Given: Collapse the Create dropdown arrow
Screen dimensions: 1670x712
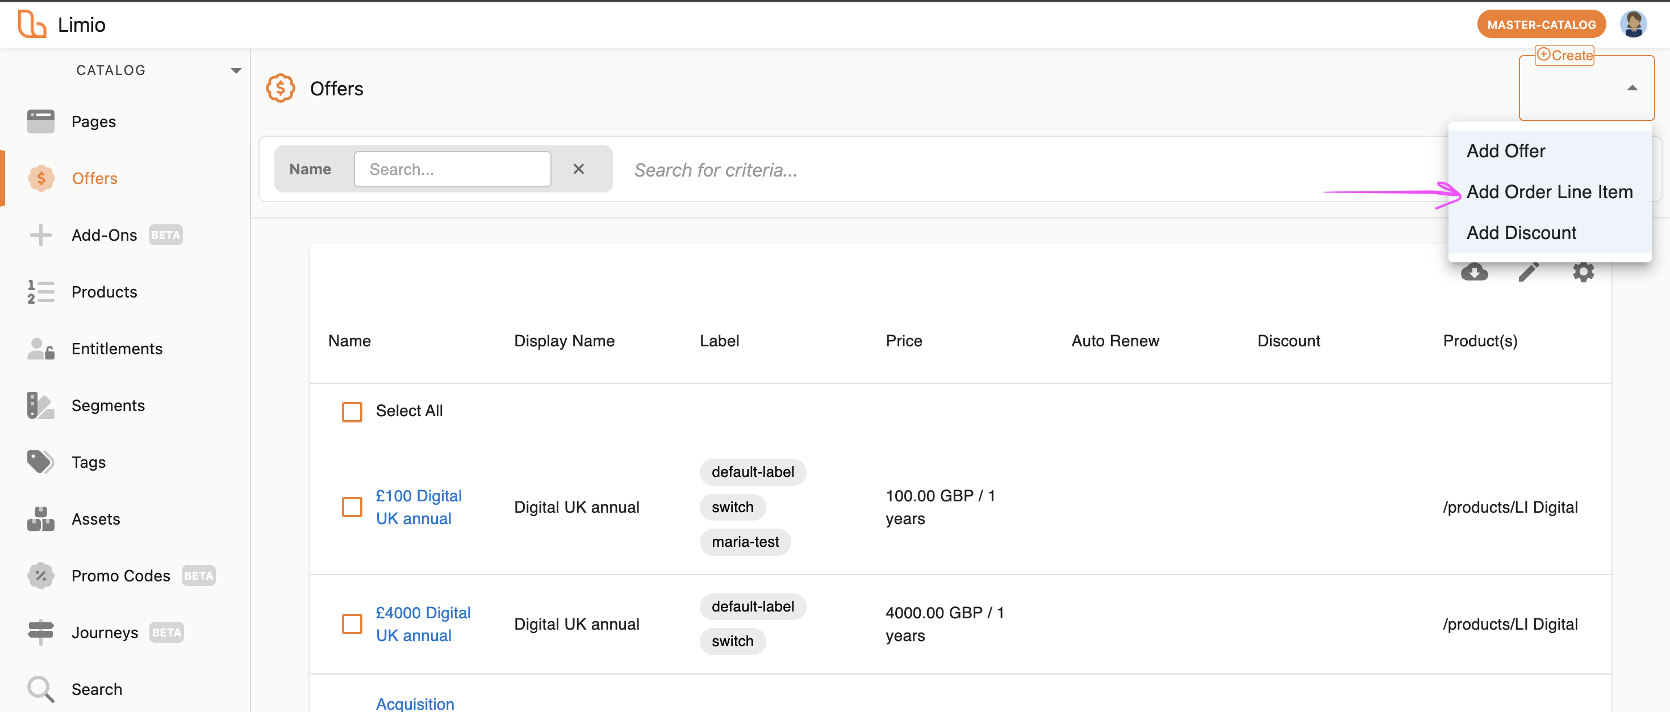Looking at the screenshot, I should (x=1632, y=88).
